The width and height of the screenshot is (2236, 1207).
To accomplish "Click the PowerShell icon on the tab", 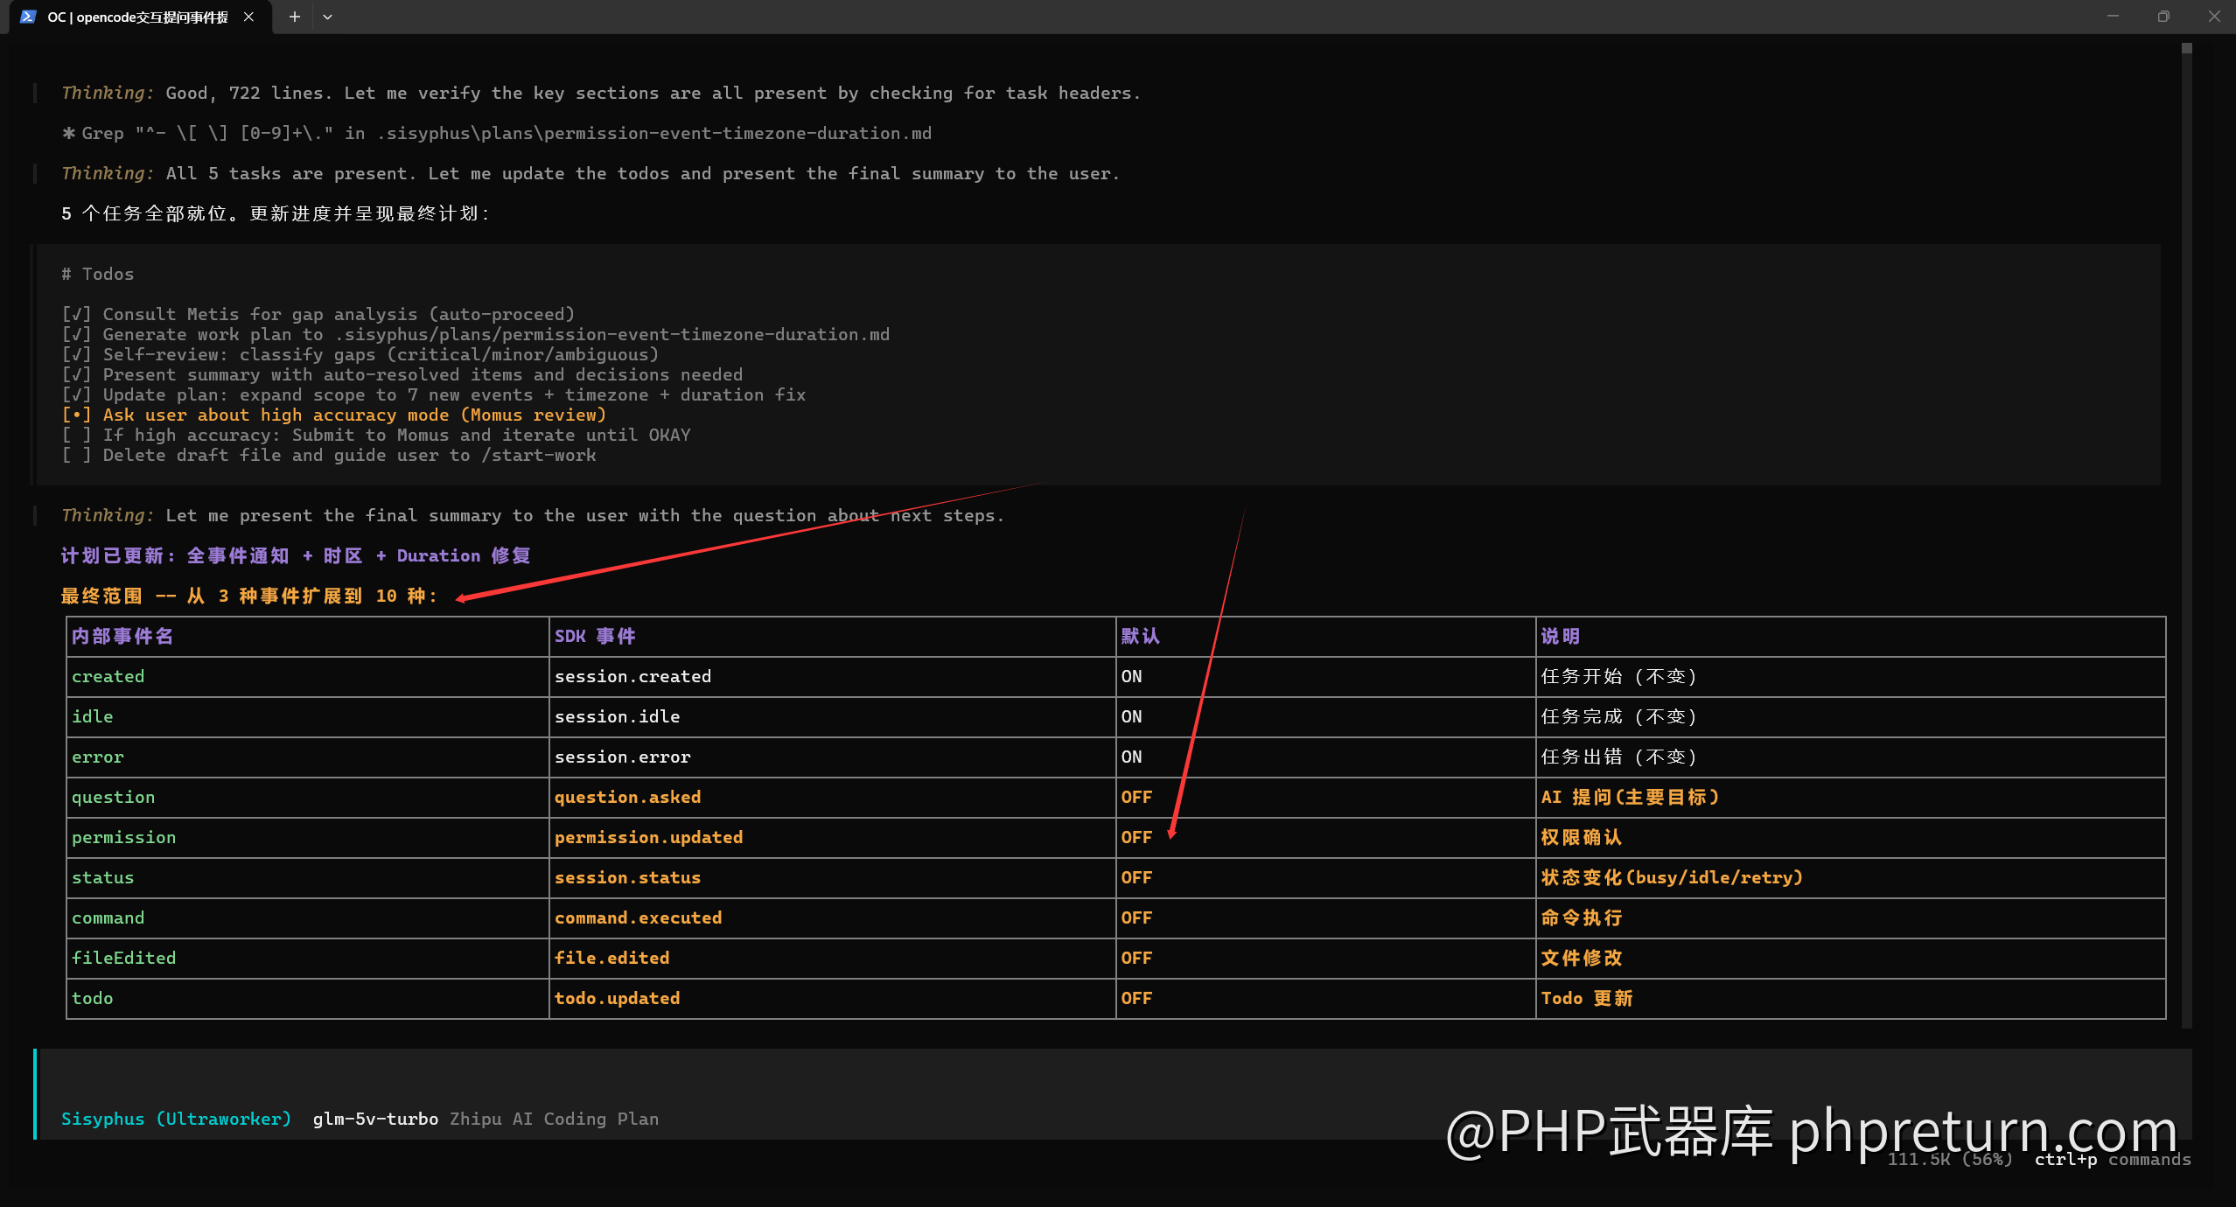I will [28, 17].
